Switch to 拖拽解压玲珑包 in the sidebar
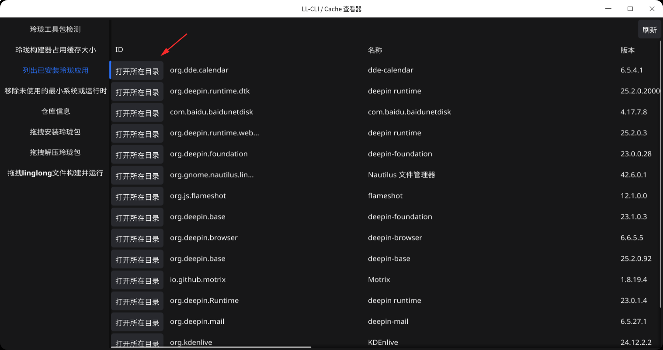 point(55,152)
